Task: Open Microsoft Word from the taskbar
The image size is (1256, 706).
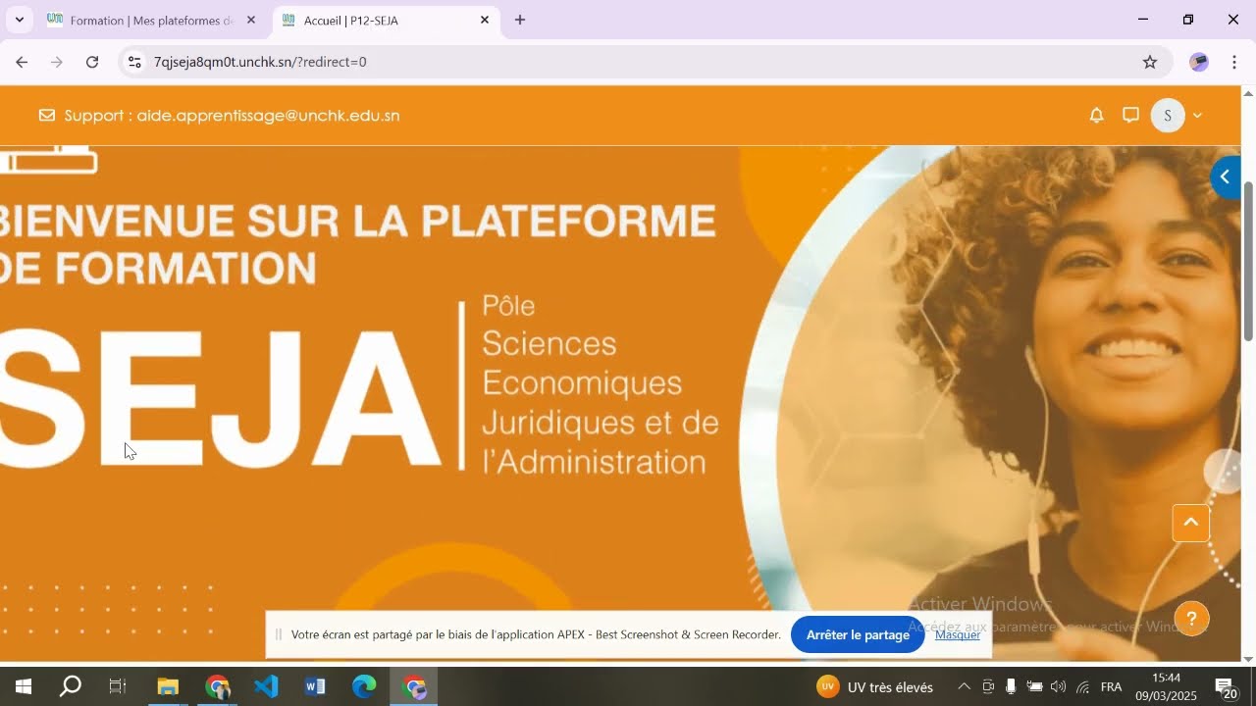Action: coord(315,687)
